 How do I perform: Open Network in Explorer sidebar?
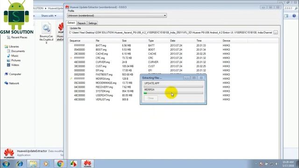(12, 84)
